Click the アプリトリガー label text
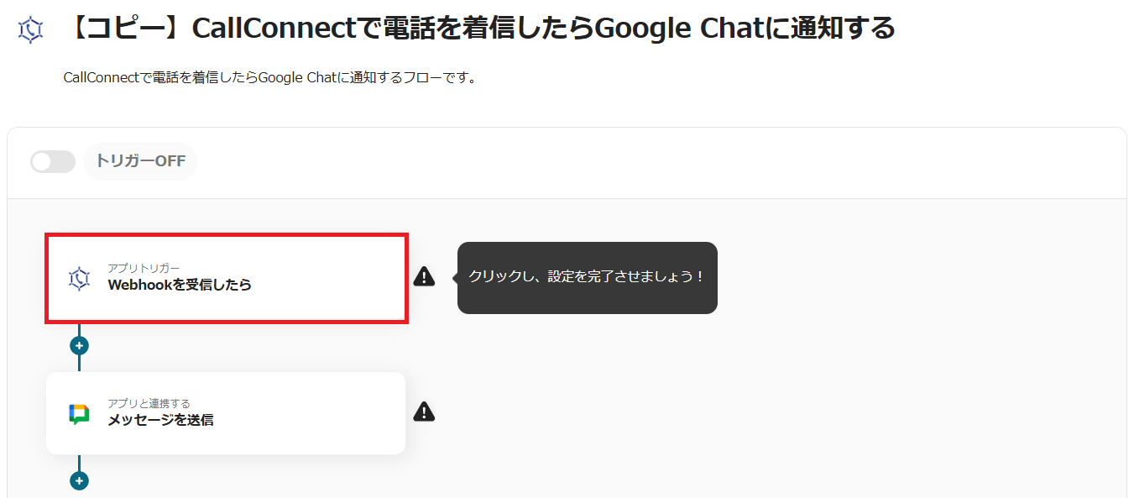The height and width of the screenshot is (498, 1134). pos(144,269)
